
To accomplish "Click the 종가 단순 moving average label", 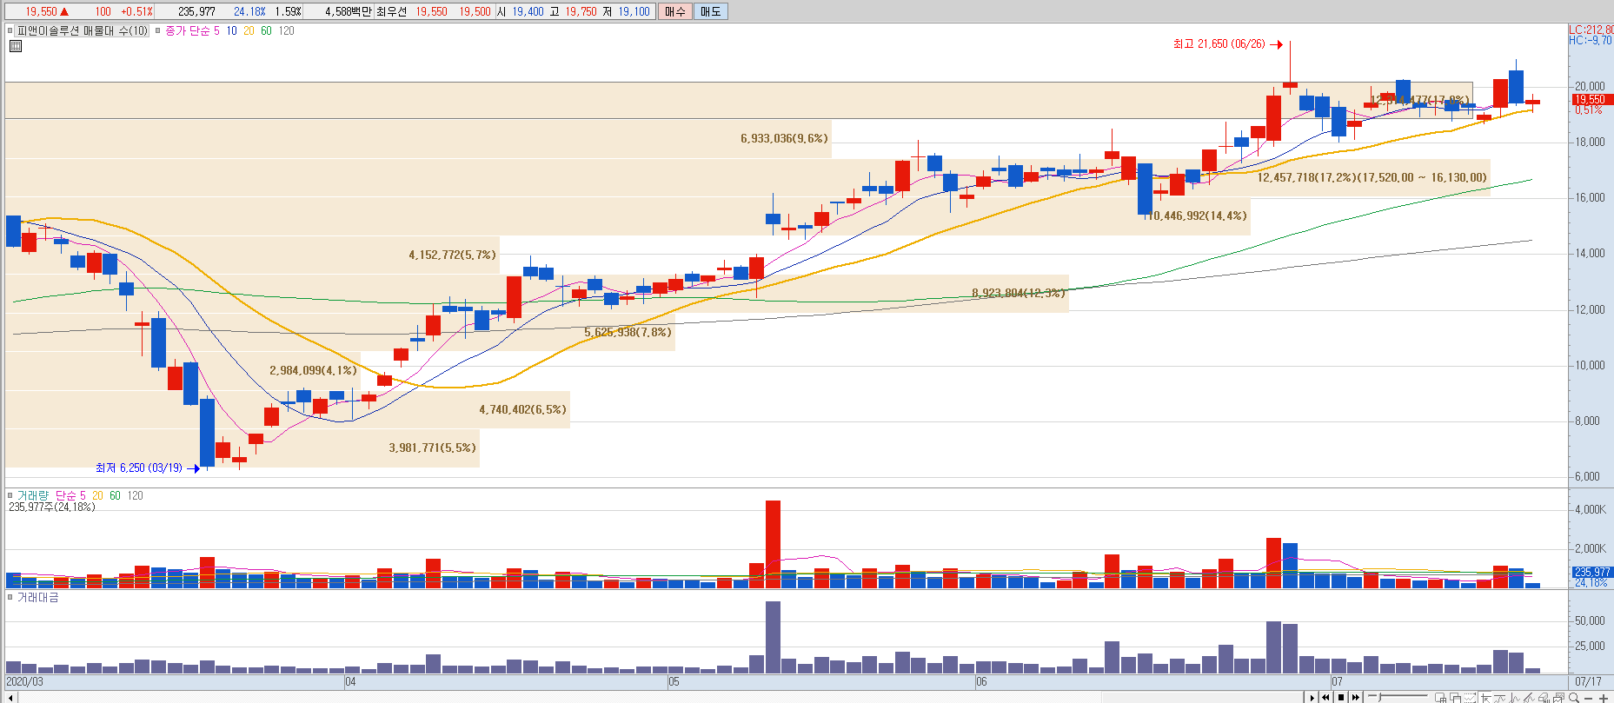I will pos(188,30).
